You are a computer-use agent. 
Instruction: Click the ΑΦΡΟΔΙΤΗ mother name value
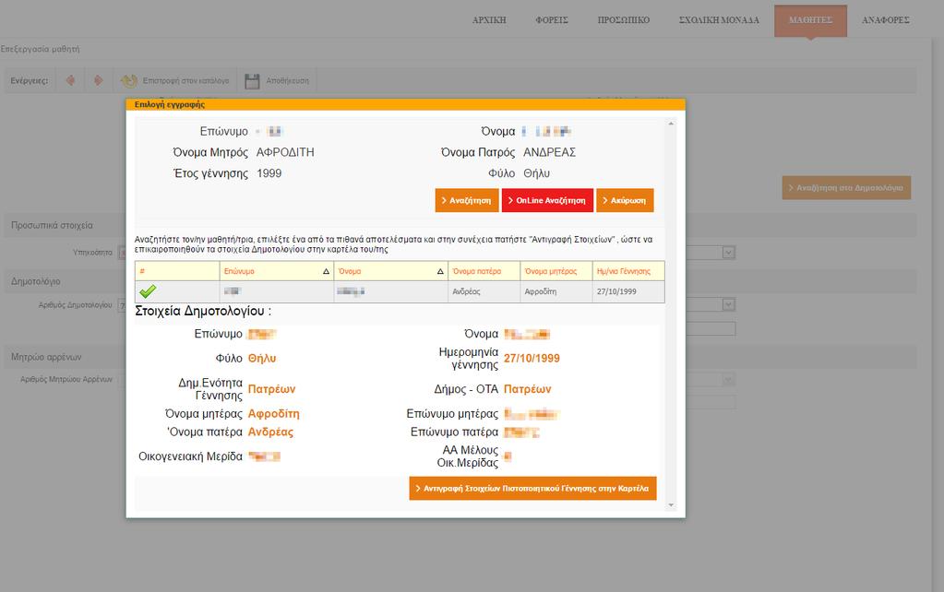point(285,152)
